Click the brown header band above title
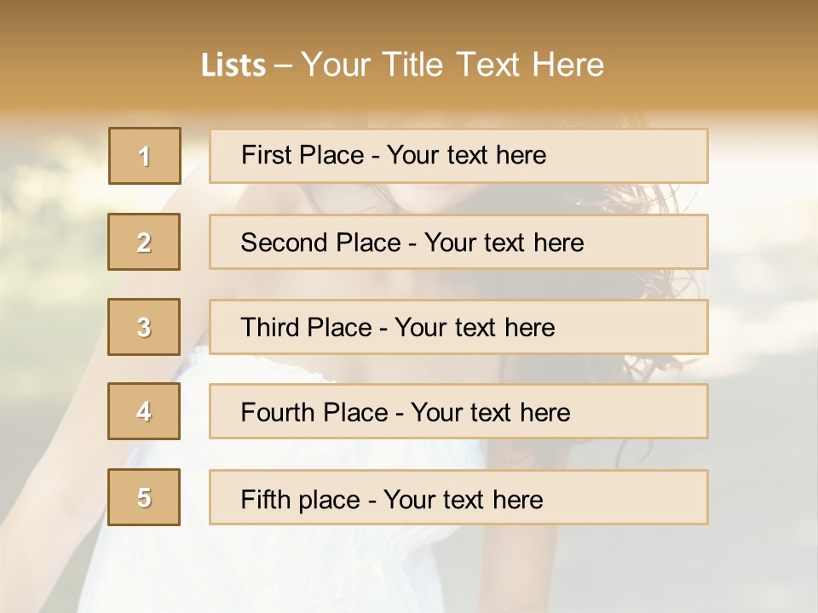Image resolution: width=818 pixels, height=613 pixels. [x=409, y=20]
